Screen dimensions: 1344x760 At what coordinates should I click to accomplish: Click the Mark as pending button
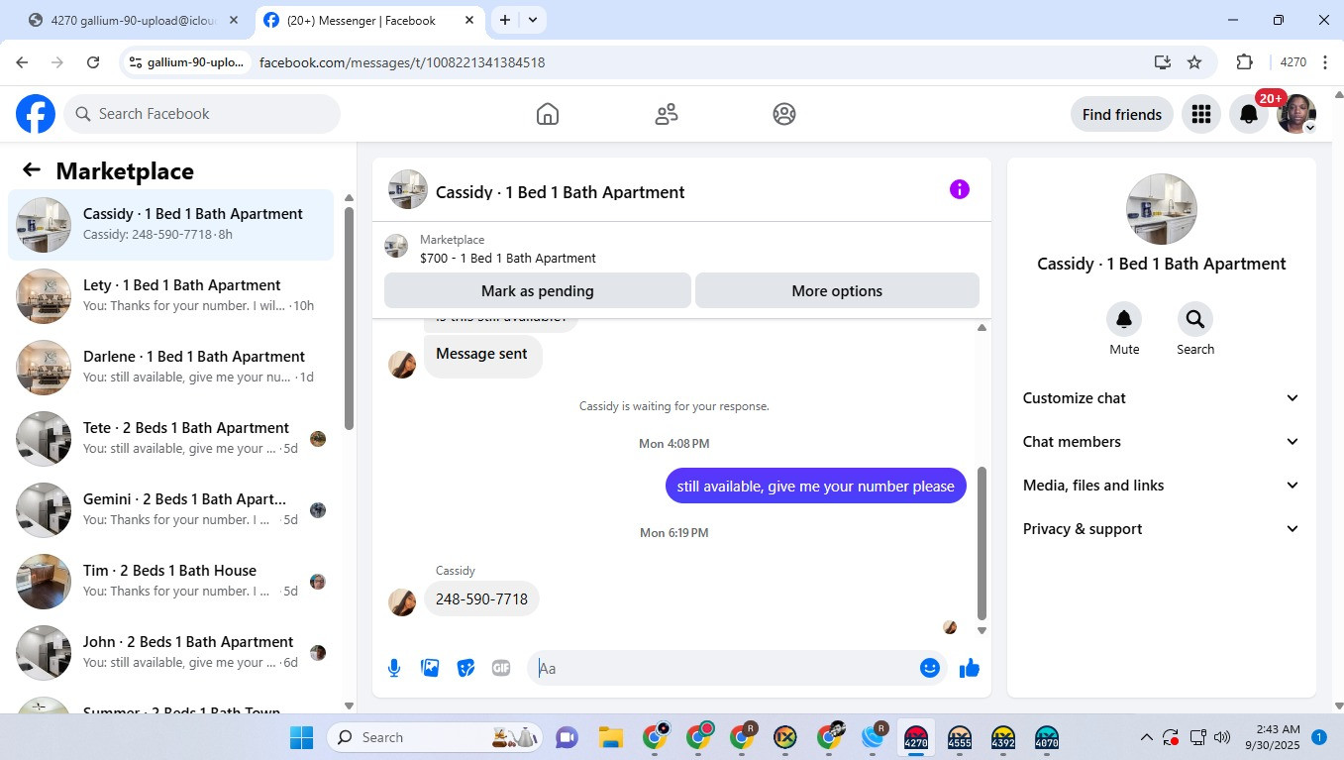[x=538, y=291]
